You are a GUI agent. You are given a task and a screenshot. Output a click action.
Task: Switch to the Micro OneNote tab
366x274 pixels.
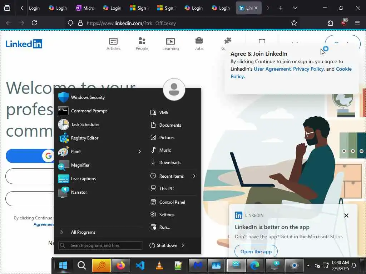85,8
